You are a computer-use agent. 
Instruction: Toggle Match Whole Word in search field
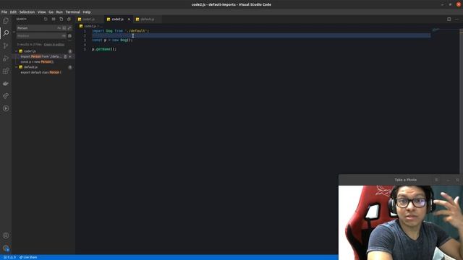[x=64, y=28]
